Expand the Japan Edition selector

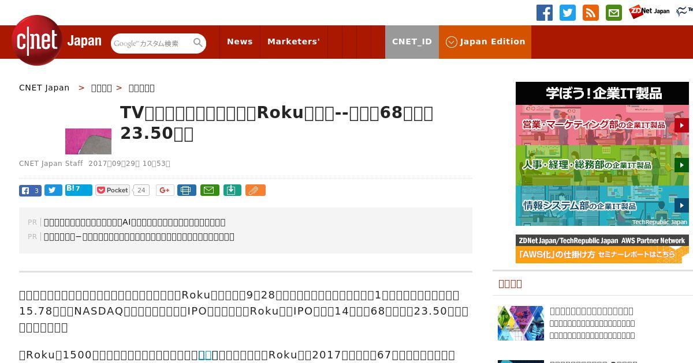click(485, 41)
